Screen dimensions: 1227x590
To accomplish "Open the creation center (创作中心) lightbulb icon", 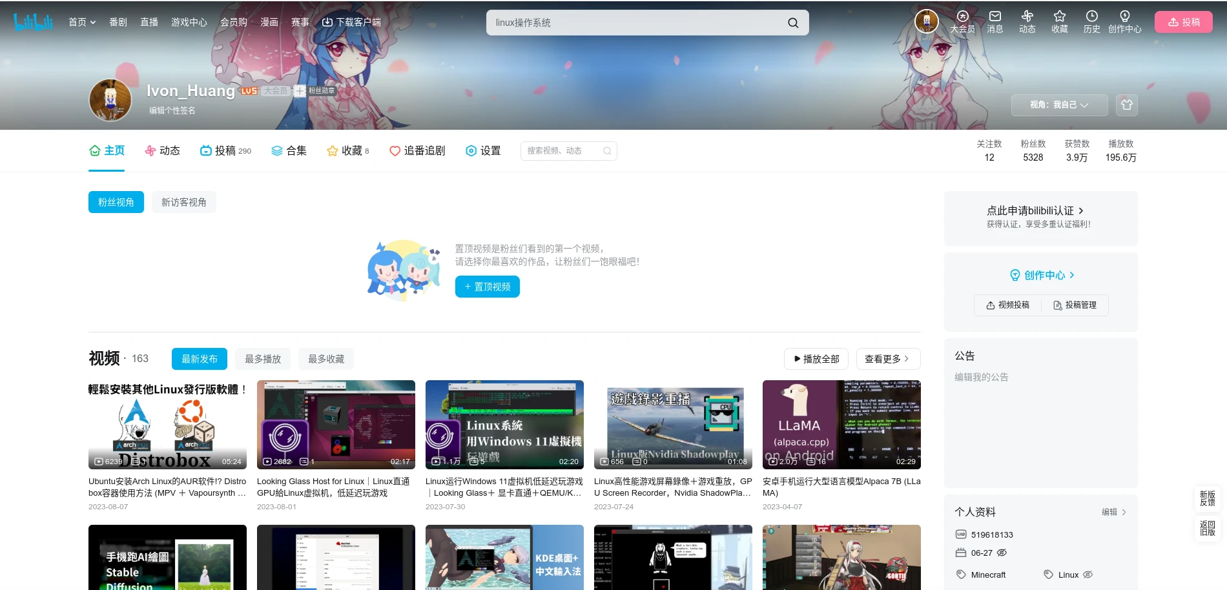I will click(x=1124, y=17).
